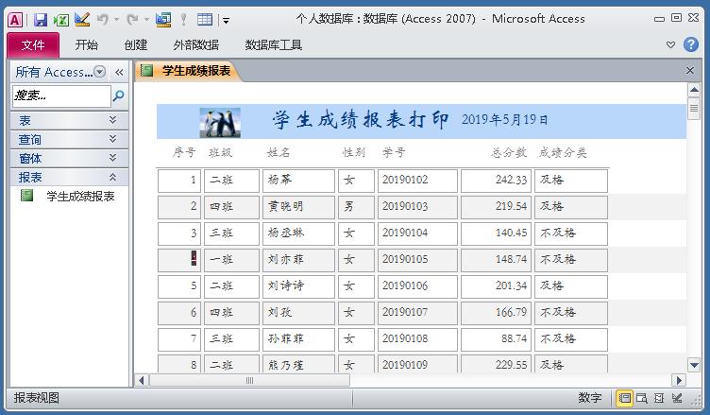710x415 pixels.
Task: Click the score cell 88.74
Action: pyautogui.click(x=496, y=339)
